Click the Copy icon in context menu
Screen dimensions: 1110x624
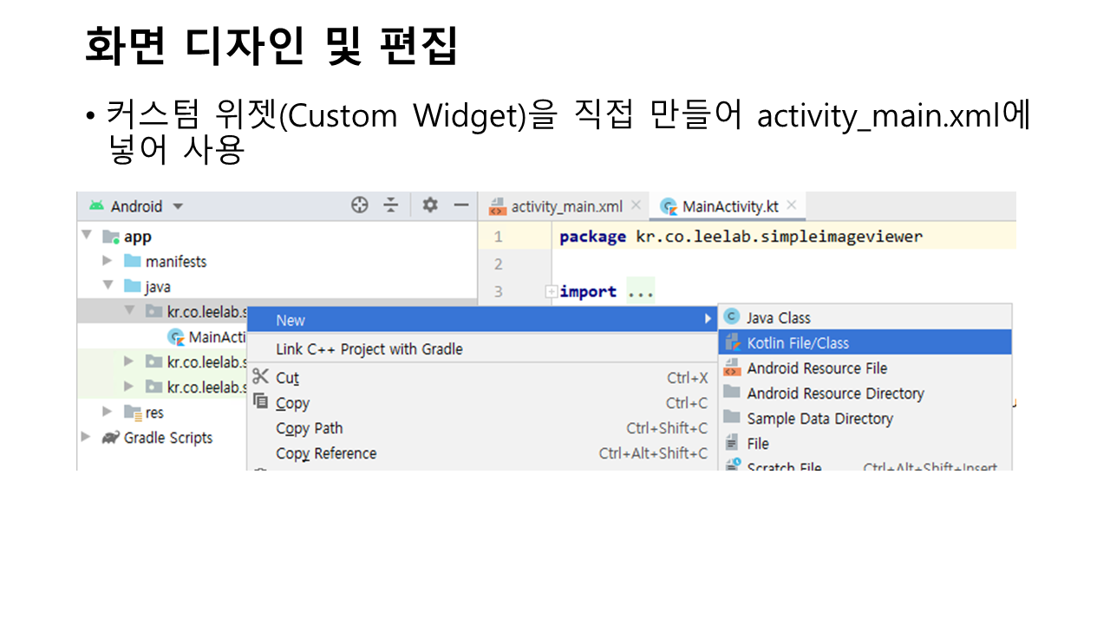261,402
